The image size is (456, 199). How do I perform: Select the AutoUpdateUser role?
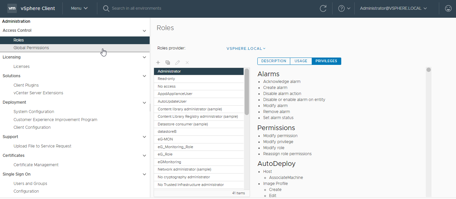(199, 101)
